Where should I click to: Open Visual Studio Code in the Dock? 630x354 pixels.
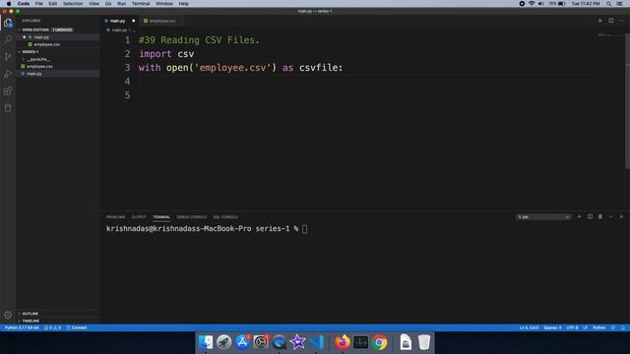point(316,342)
